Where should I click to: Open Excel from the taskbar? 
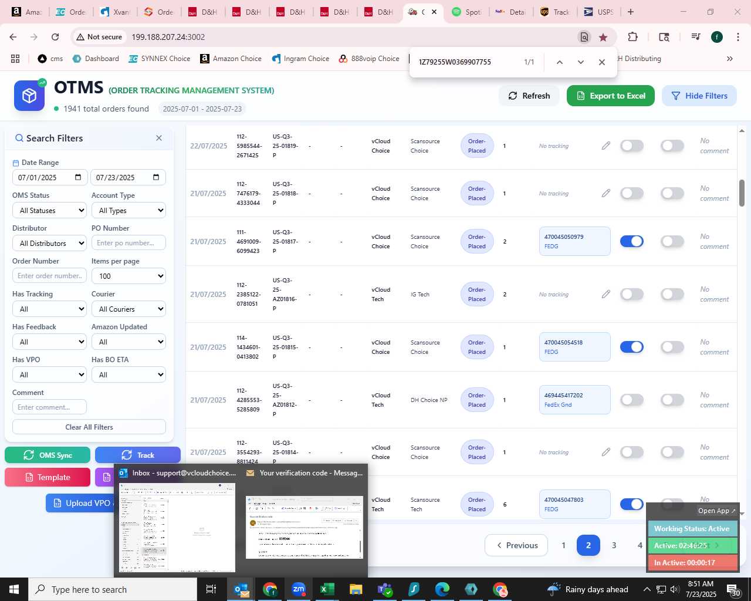coord(327,589)
